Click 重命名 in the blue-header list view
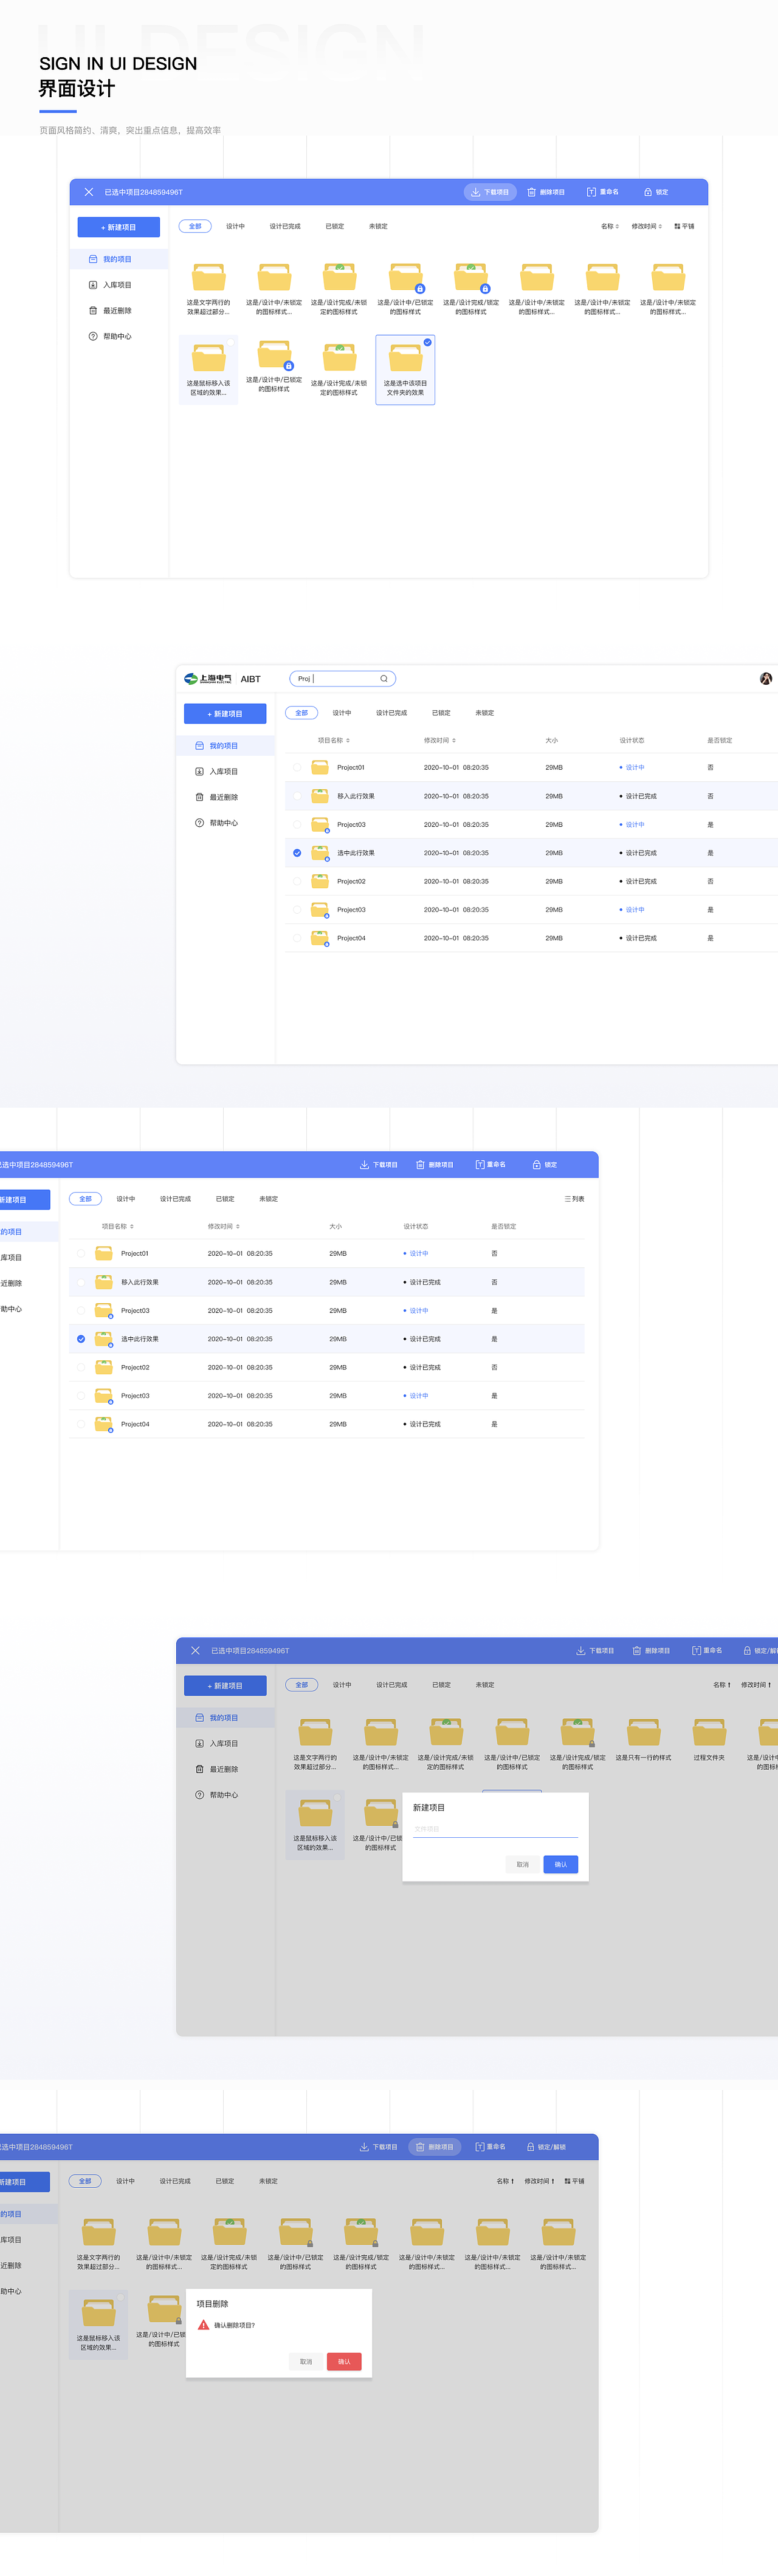 pos(490,1165)
